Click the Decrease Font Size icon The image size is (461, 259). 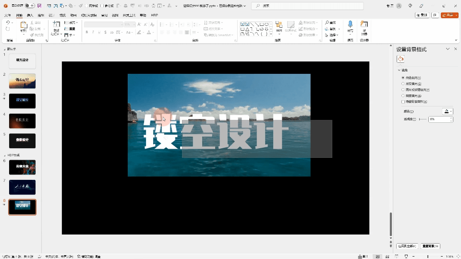(x=146, y=24)
